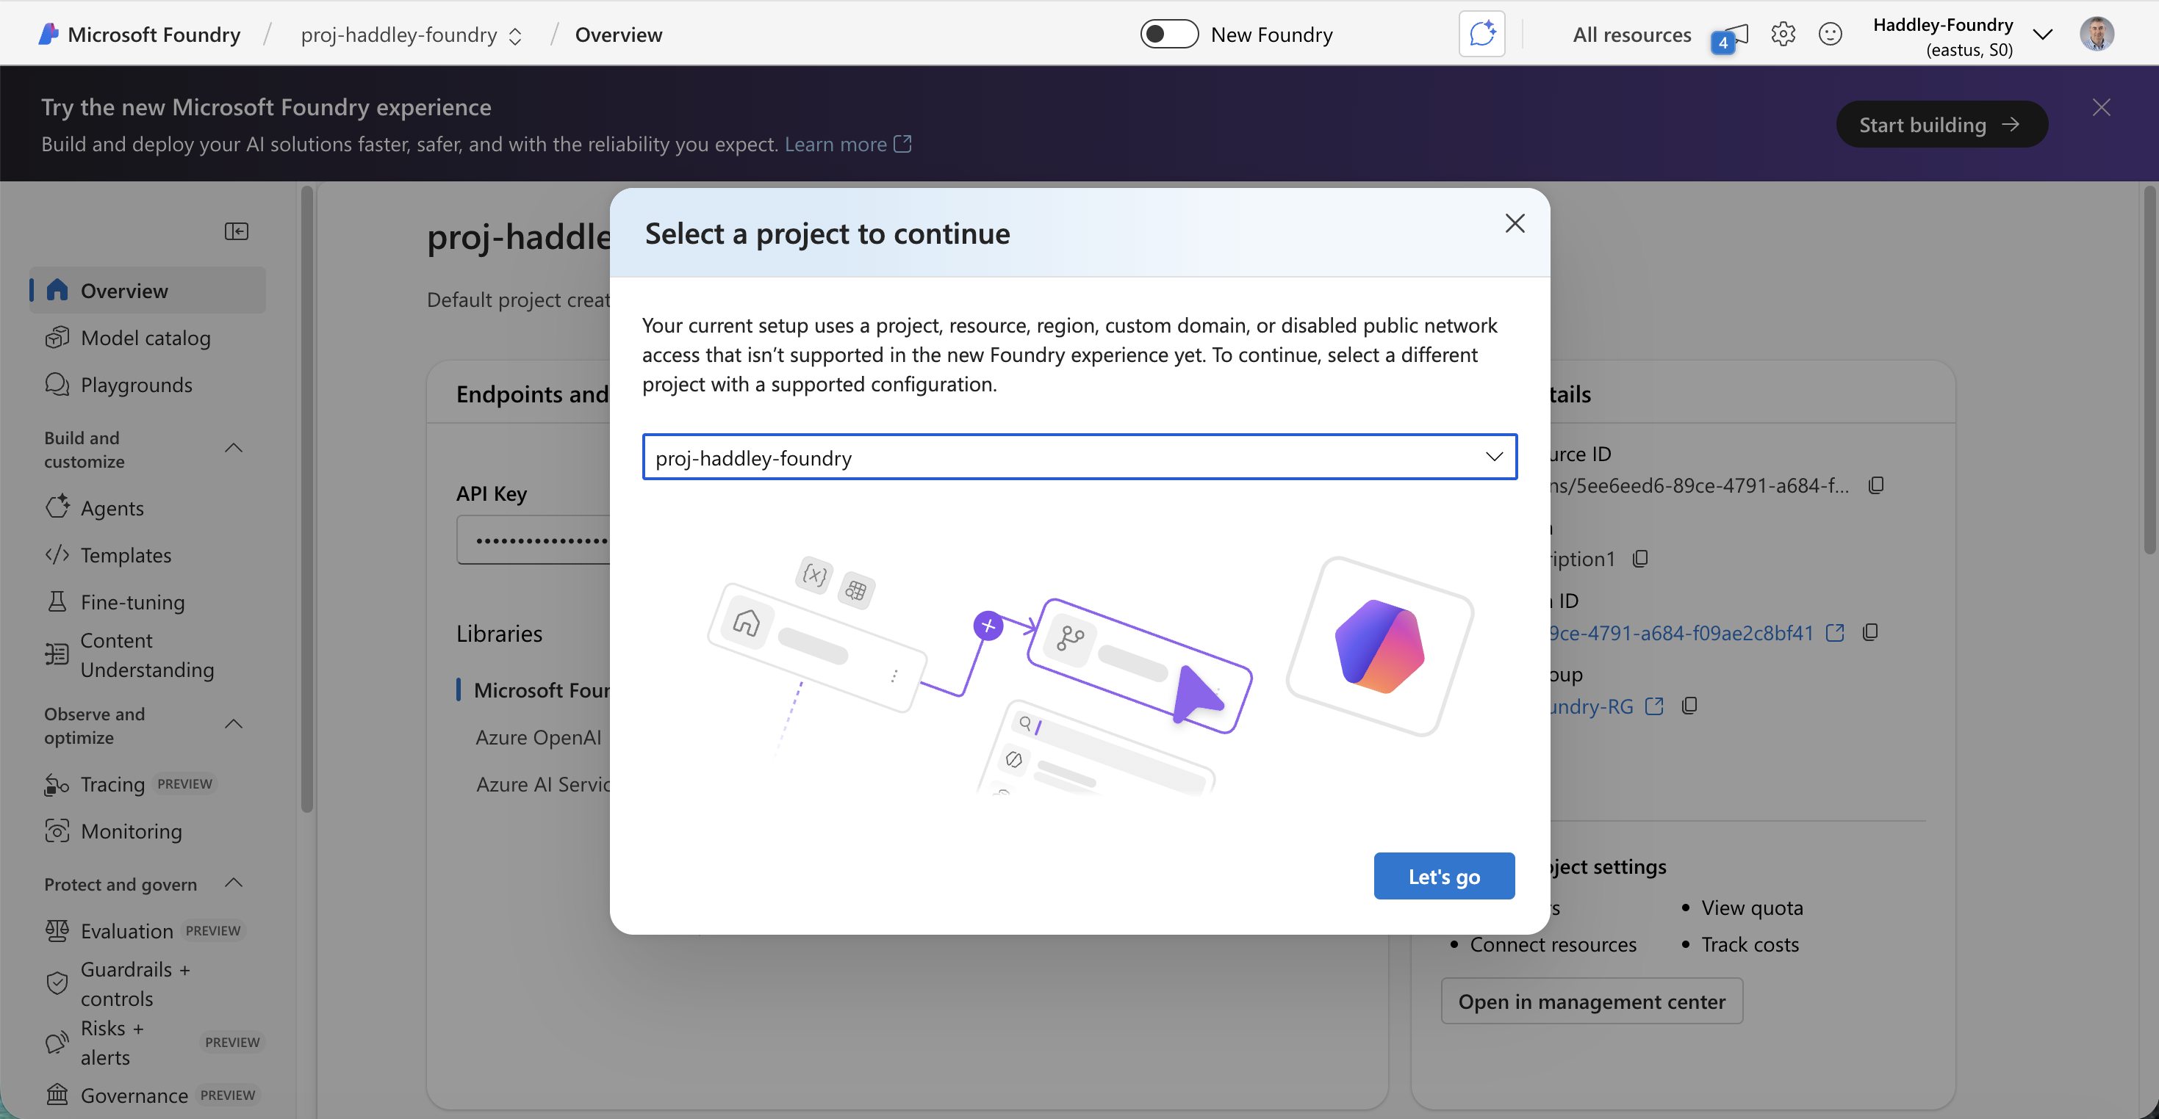Open the Copilot assistant icon
The width and height of the screenshot is (2159, 1119).
pos(1481,34)
